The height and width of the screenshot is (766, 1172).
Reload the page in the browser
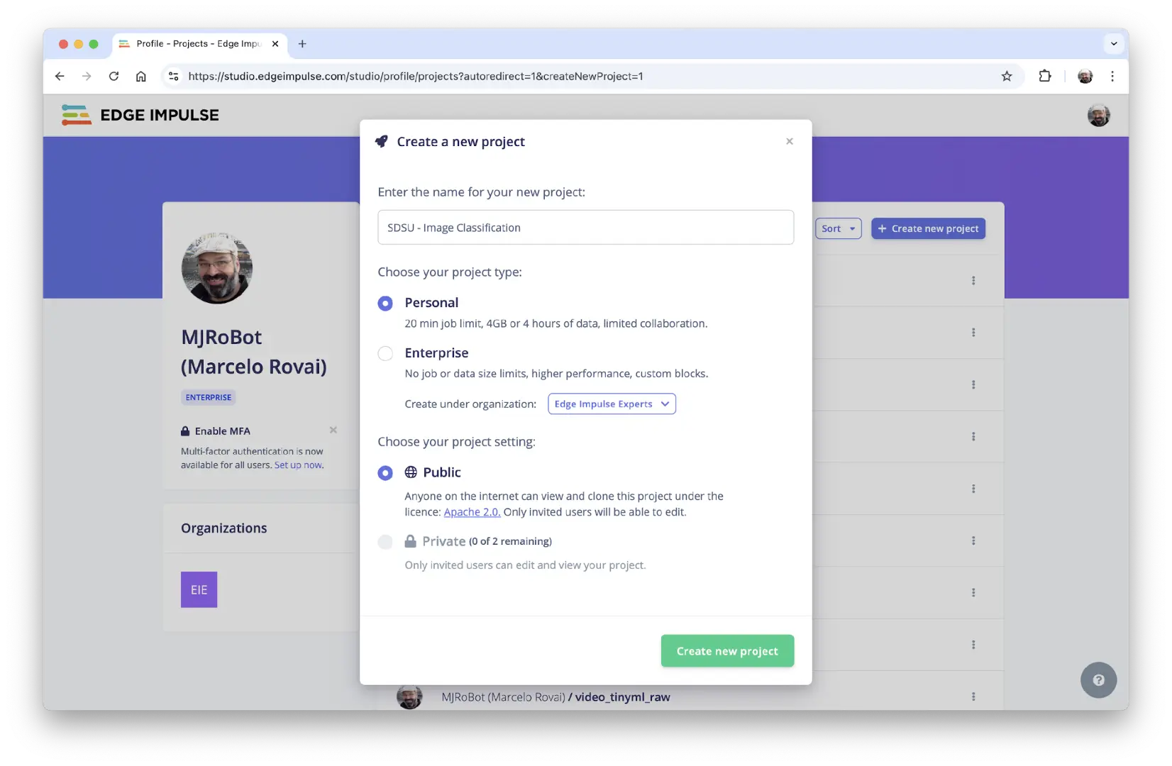click(x=114, y=77)
